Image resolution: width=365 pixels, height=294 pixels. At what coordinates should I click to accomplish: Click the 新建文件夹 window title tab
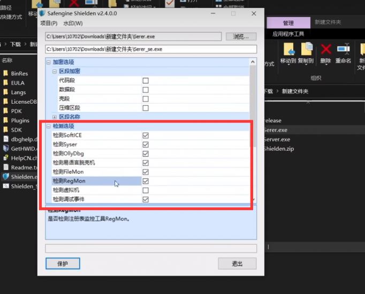tap(328, 22)
